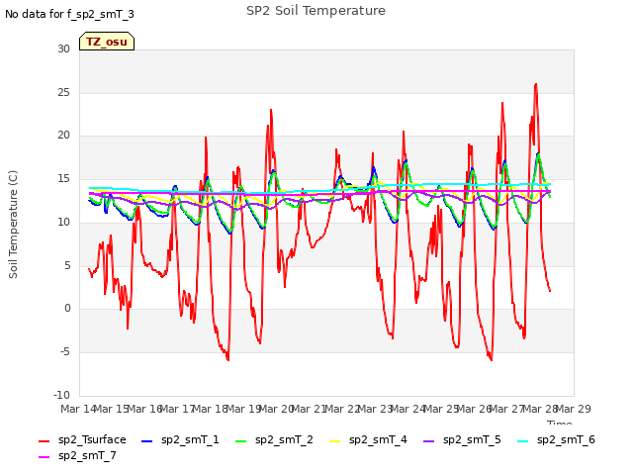Viewport: 633px width, 475px height.
Task: Select the sp2_Tsurface legend label
Action: pos(92,439)
